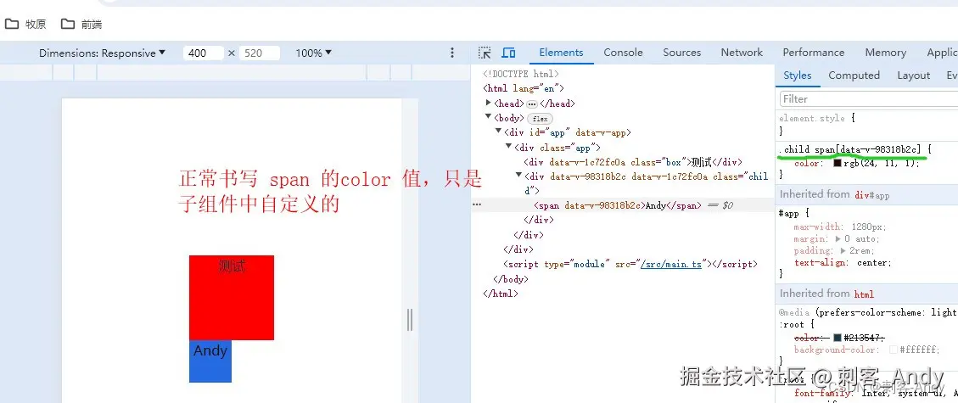Click the ellipsis badge inside the head tag
This screenshot has width=958, height=403.
coord(531,104)
